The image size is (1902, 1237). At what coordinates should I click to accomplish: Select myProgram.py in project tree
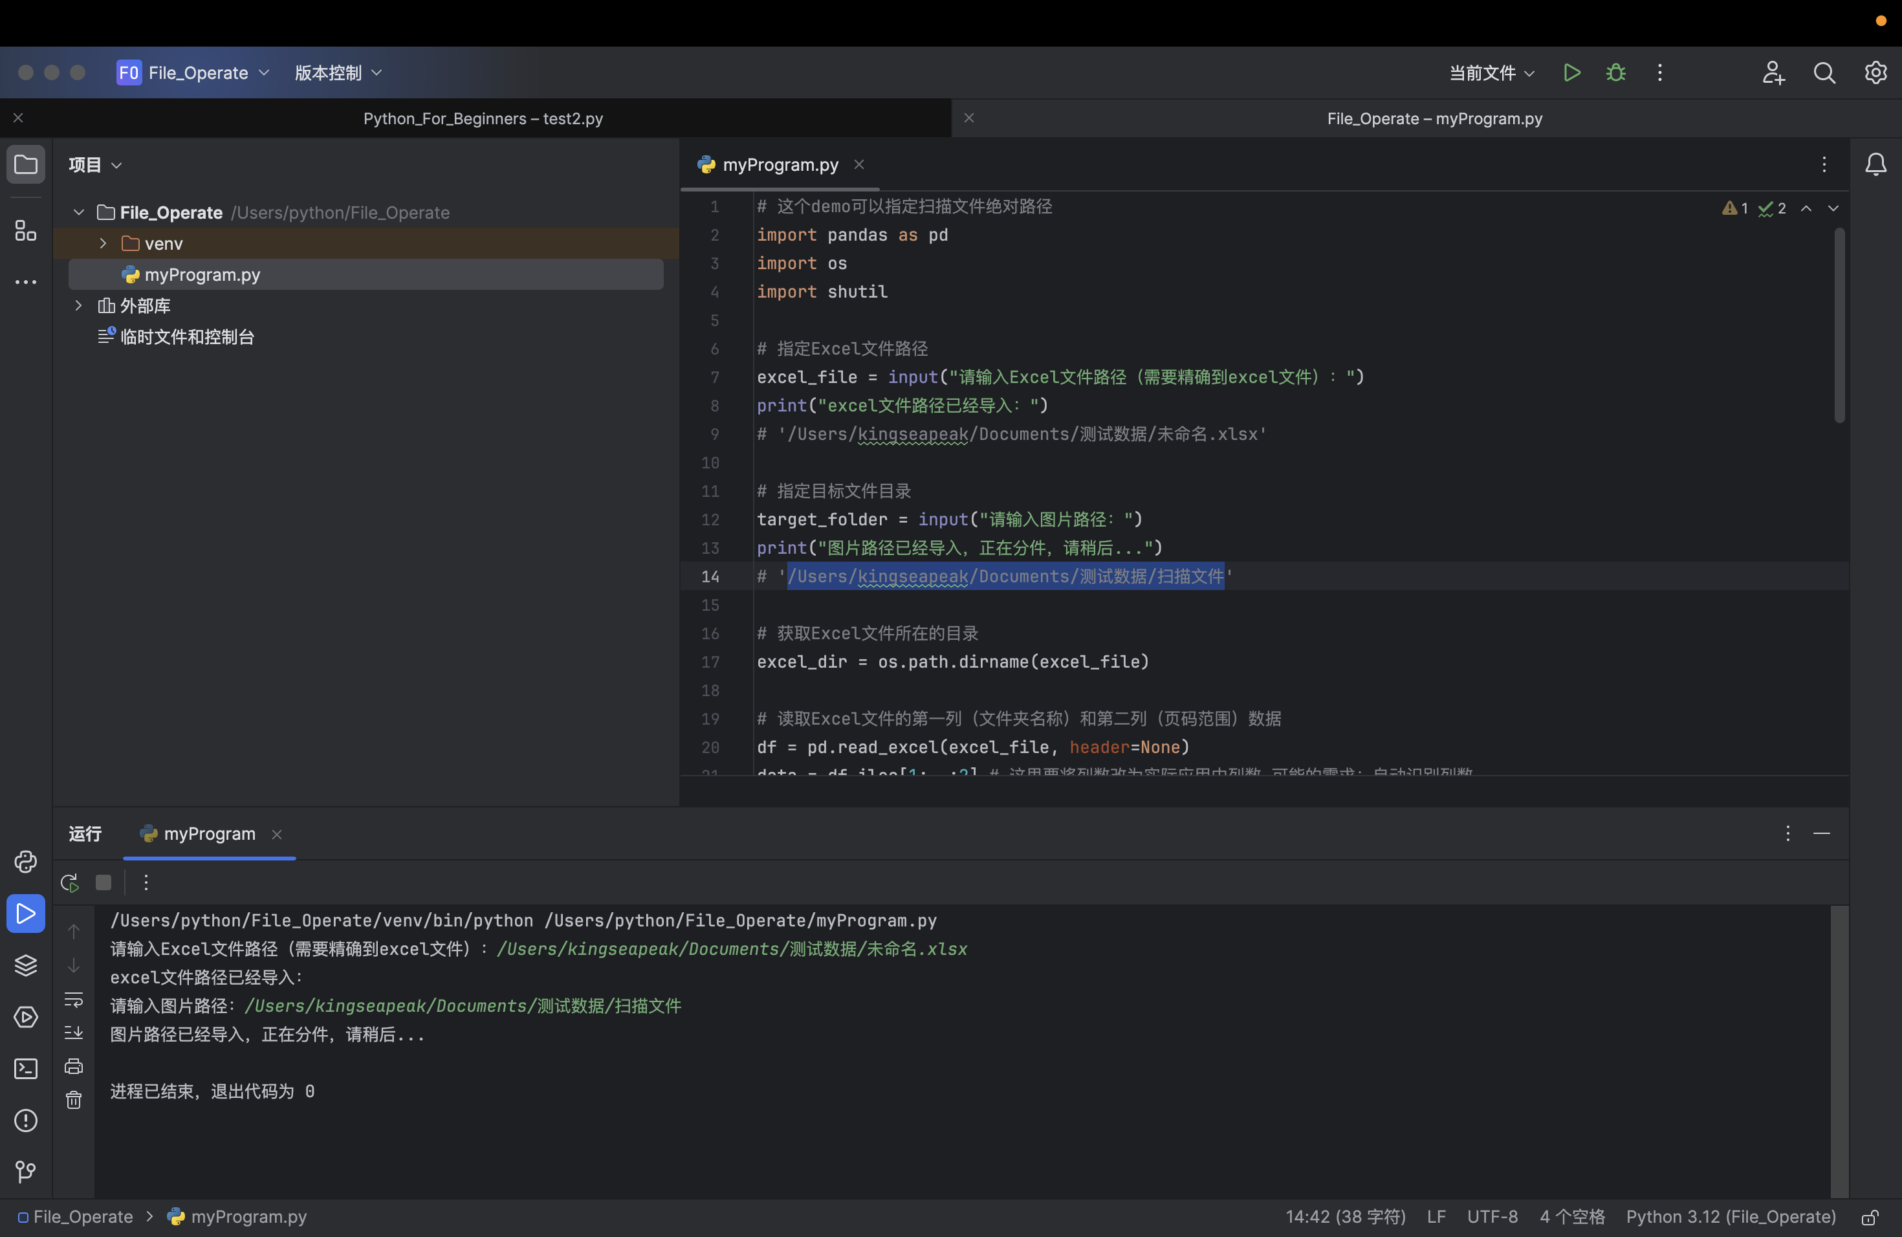366,274
